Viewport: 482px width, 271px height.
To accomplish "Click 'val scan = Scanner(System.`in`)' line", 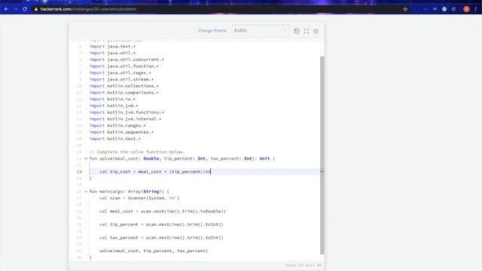I will (139, 198).
